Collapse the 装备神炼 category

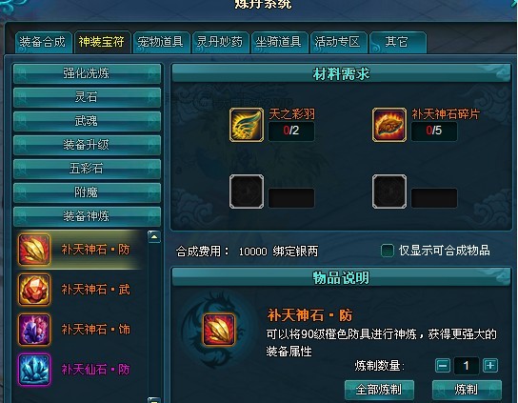(x=88, y=216)
